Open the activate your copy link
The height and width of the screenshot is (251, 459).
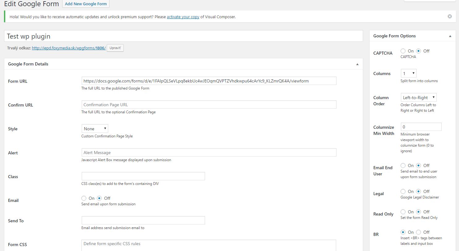pos(183,17)
